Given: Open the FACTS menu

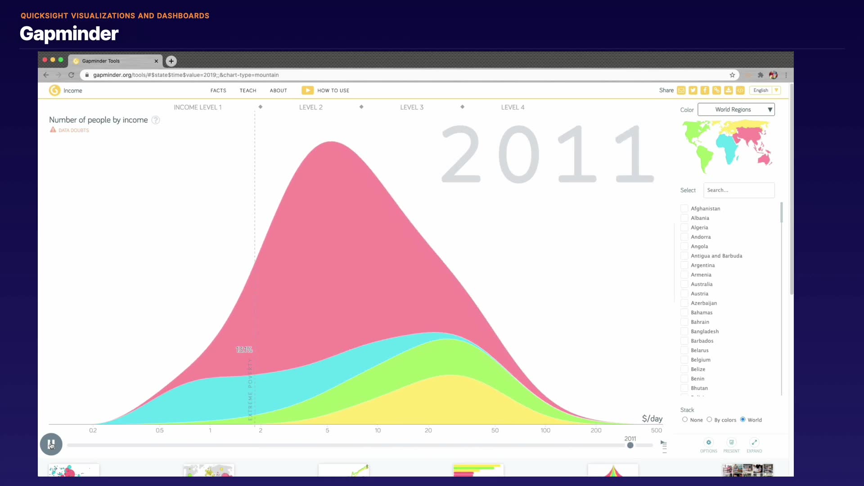Looking at the screenshot, I should pos(218,90).
